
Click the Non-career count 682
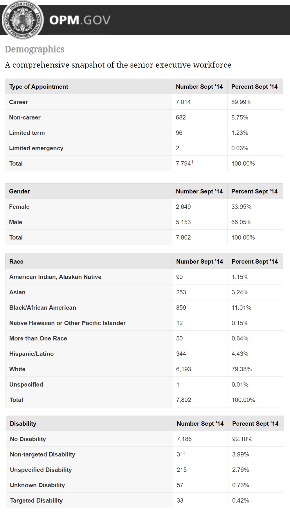tap(181, 117)
